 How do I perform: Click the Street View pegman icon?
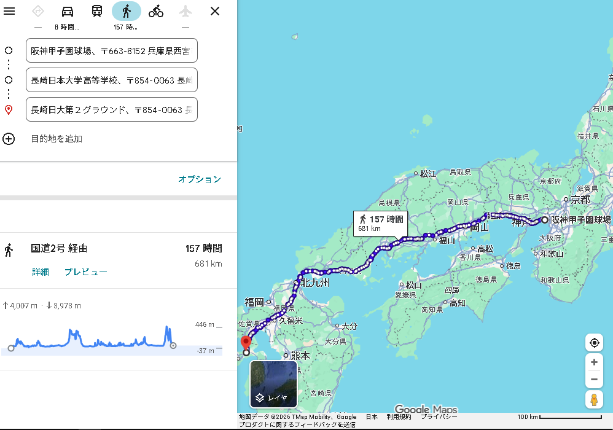click(x=594, y=400)
